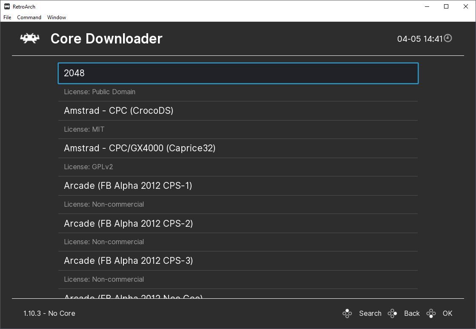476x329 pixels.
Task: Click the 1.10.3 - No Core status text
Action: 49,313
